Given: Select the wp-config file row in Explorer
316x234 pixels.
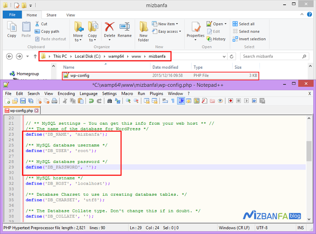Looking at the screenshot, I should tap(160, 76).
